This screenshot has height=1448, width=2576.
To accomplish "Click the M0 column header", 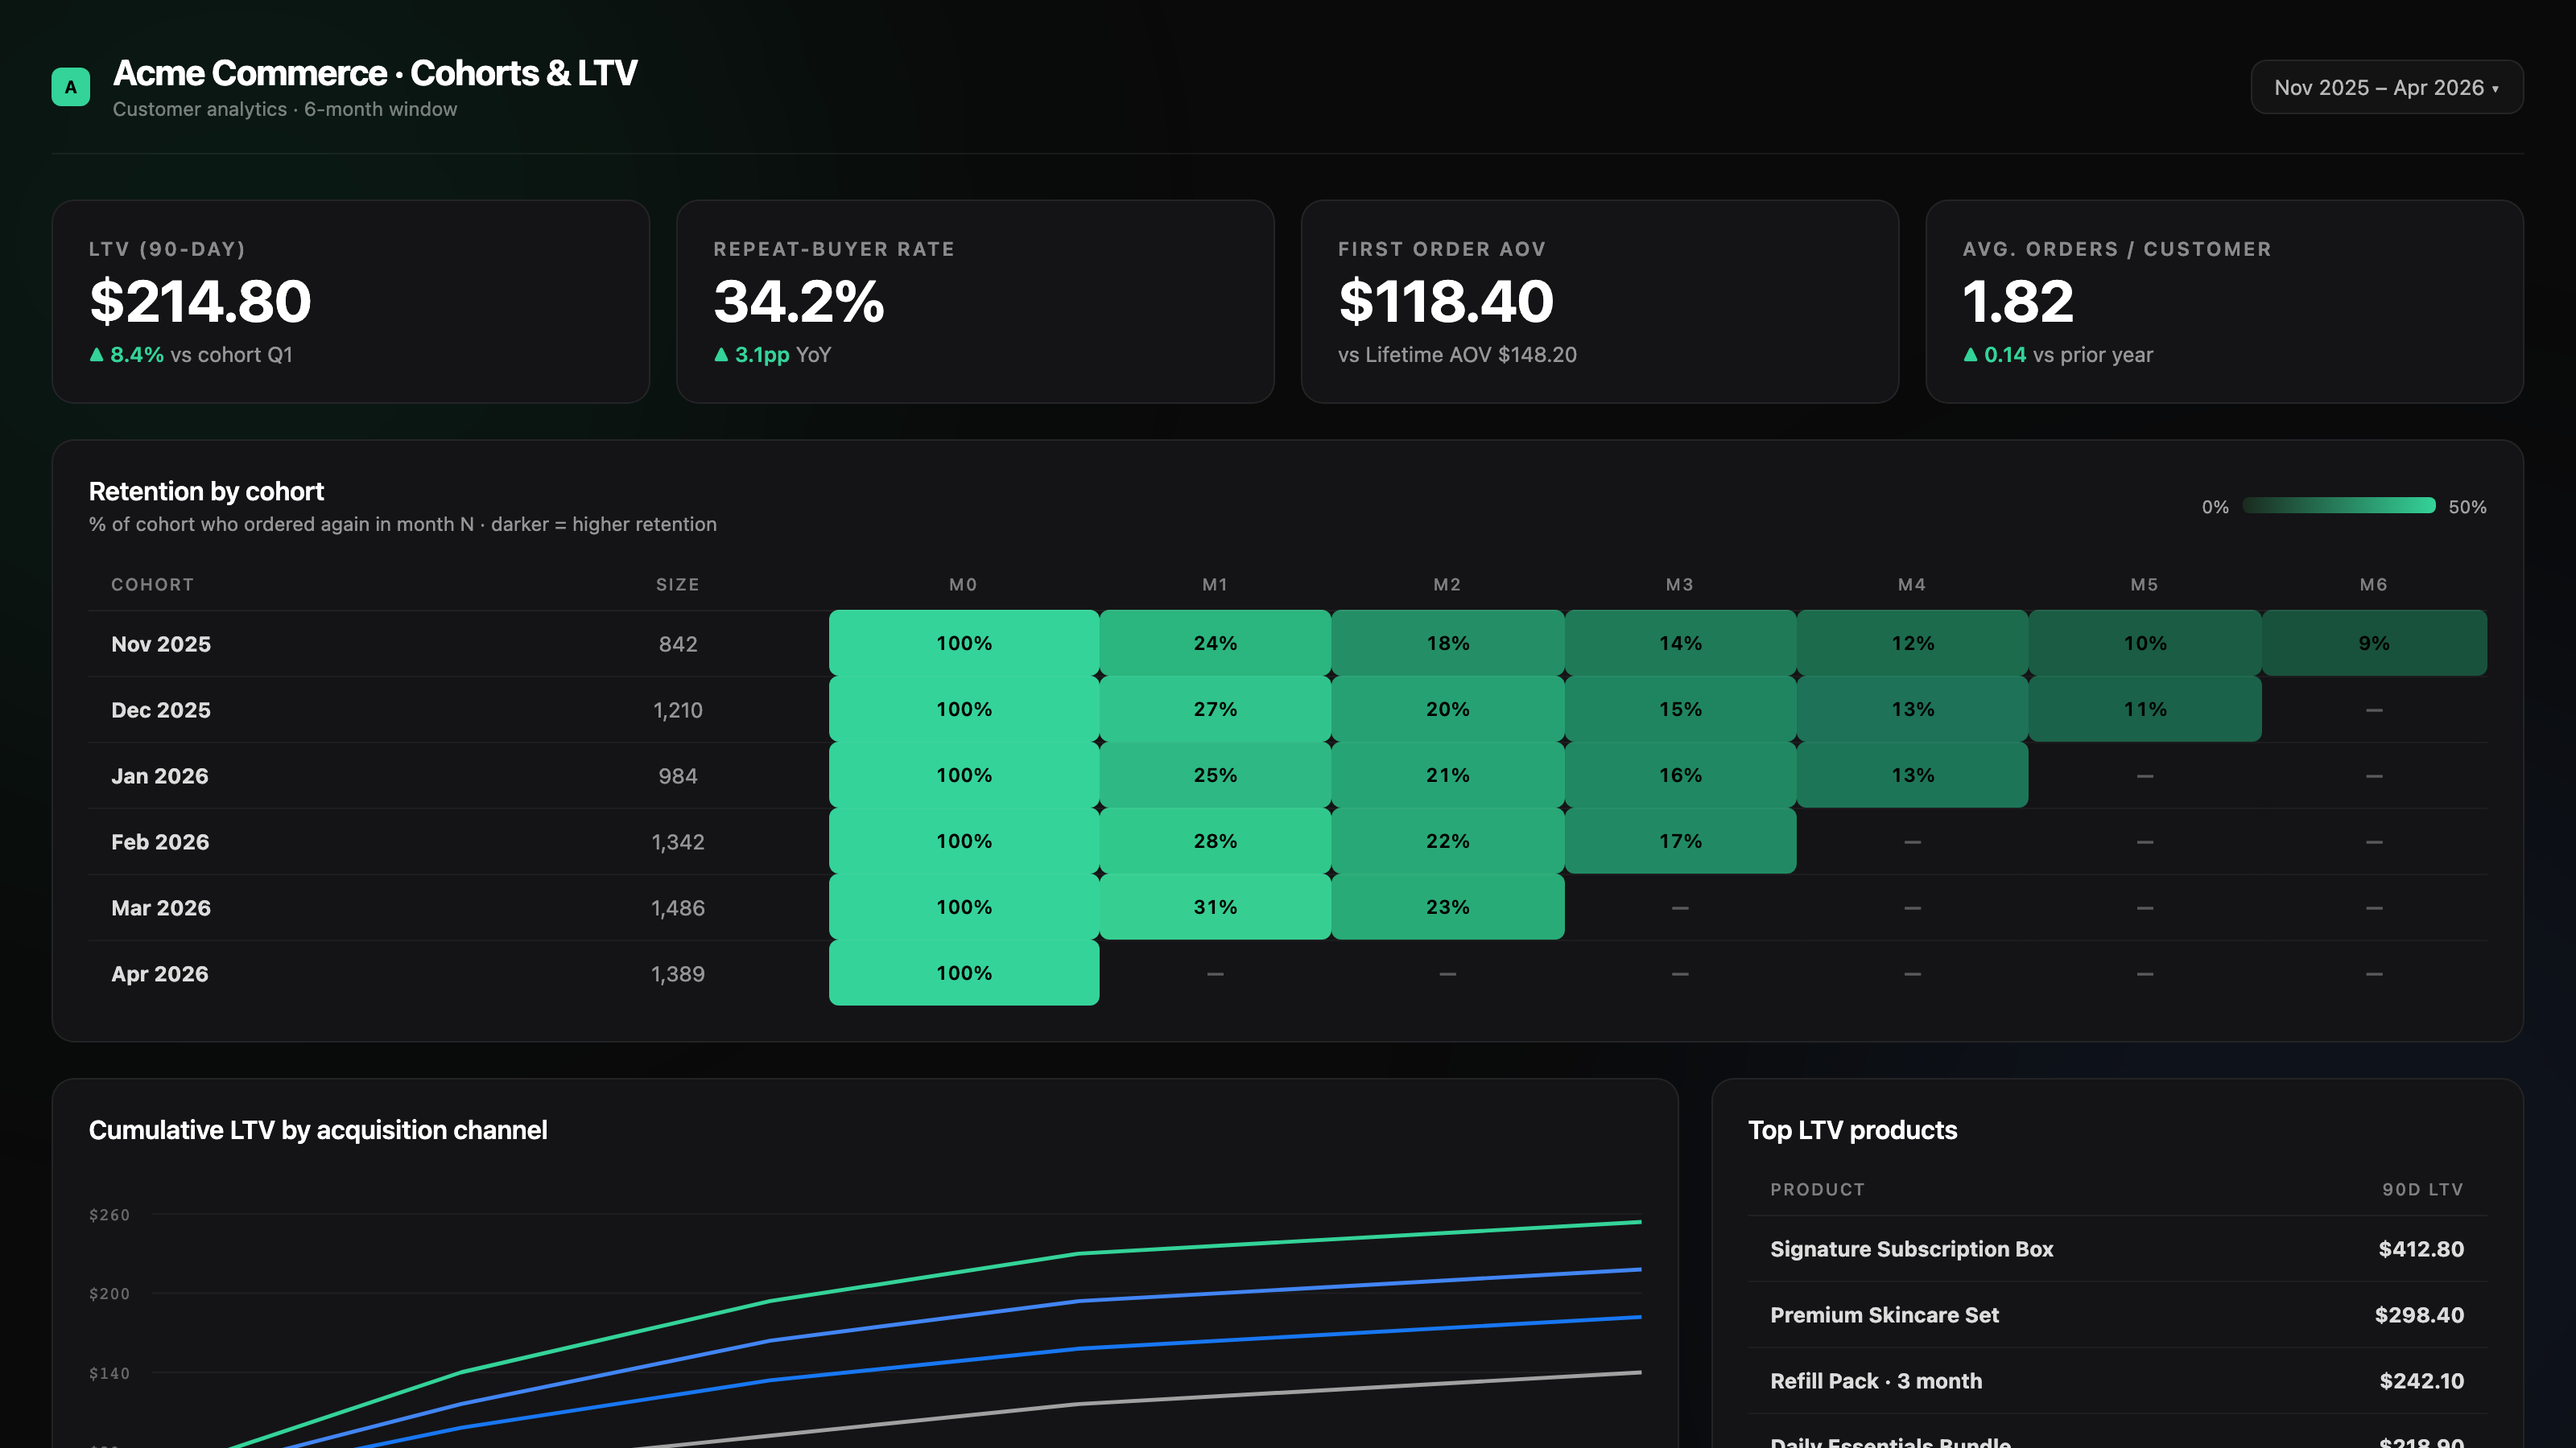I will click(x=963, y=585).
